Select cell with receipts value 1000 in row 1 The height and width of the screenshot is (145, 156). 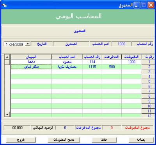coord(131,62)
